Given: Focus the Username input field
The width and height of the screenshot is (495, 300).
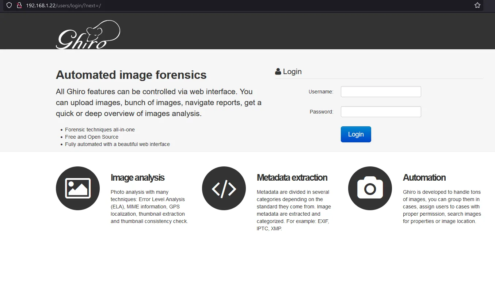Looking at the screenshot, I should 381,92.
